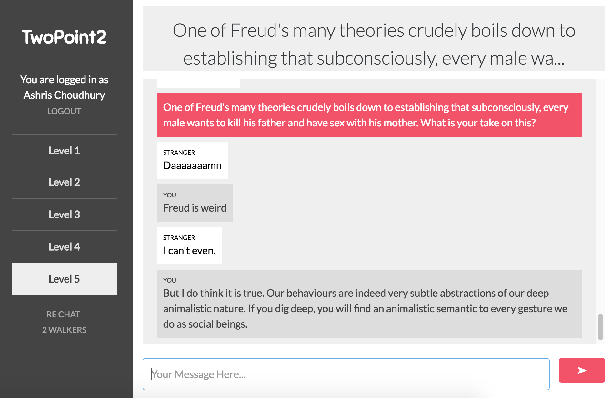Click stranger's I can't even message

(189, 246)
